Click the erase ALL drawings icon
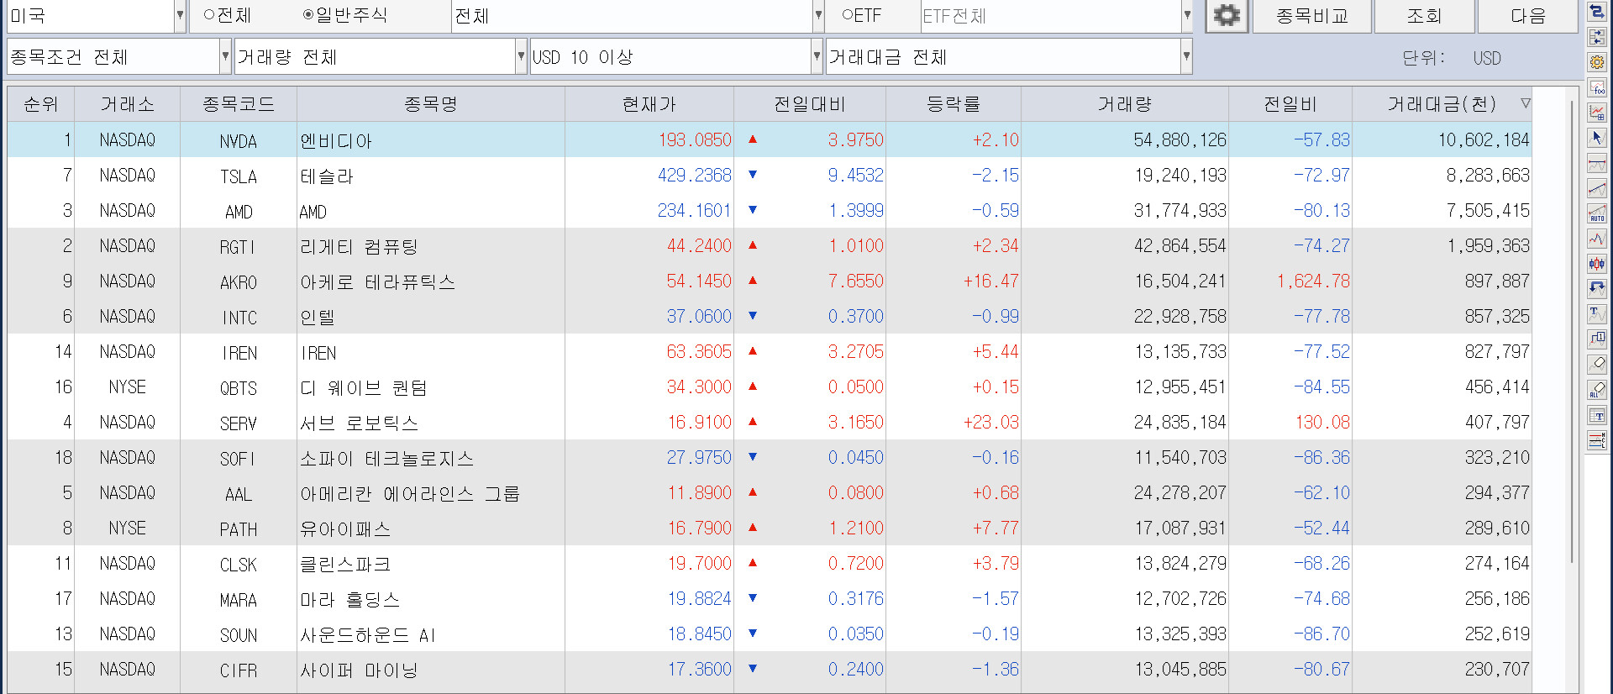 click(1596, 390)
